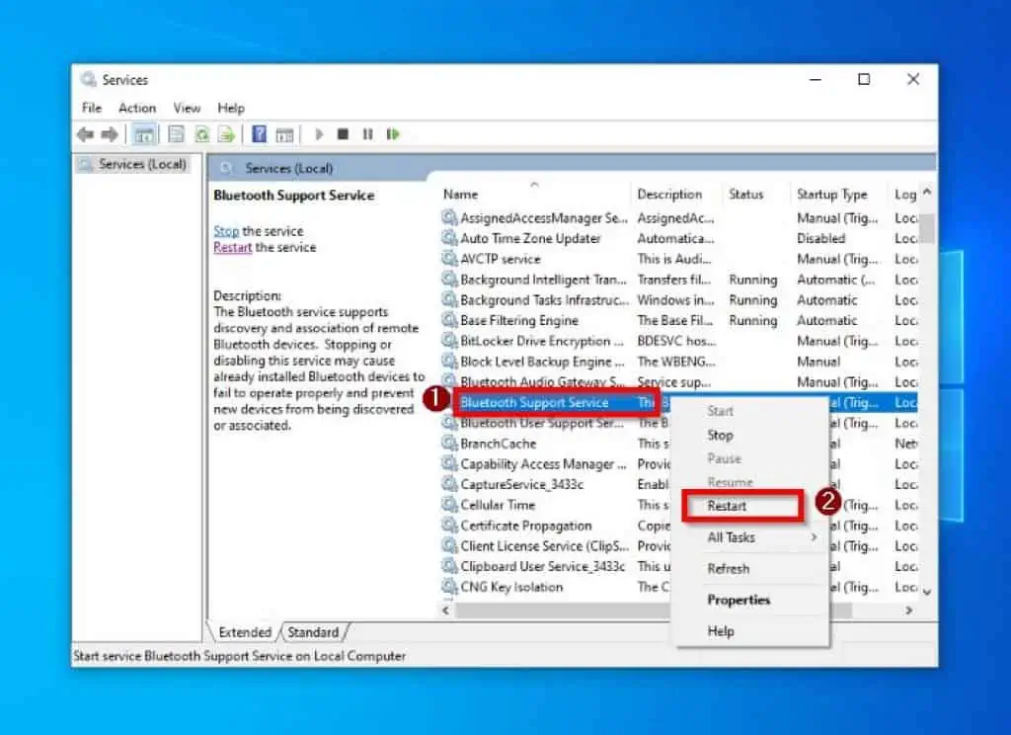This screenshot has height=735, width=1011.
Task: Minimize the Services window
Action: (816, 79)
